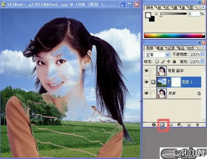
Task: Click the foreground color swatch
Action: click(x=148, y=15)
